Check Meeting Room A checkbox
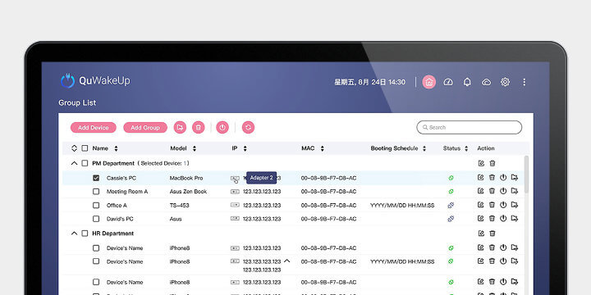The width and height of the screenshot is (591, 295). [x=96, y=192]
